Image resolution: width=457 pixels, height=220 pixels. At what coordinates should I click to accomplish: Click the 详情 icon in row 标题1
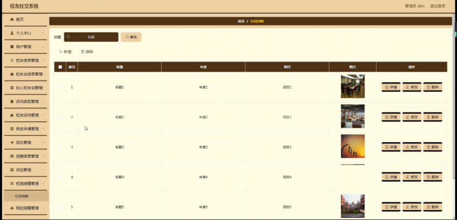(x=387, y=87)
